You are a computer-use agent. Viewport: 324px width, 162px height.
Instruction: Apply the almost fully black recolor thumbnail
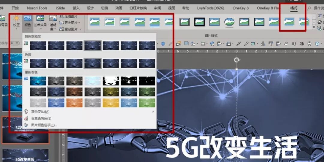pos(147,81)
